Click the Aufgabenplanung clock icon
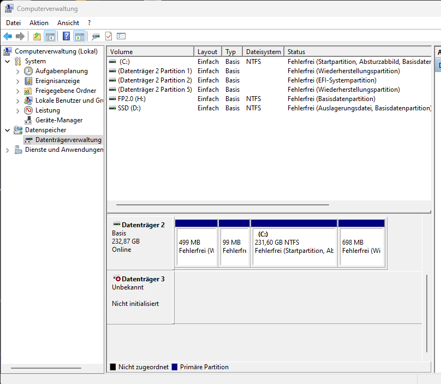This screenshot has height=384, width=441. click(x=28, y=71)
